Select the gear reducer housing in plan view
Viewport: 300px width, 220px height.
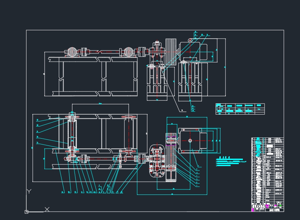click(x=157, y=161)
